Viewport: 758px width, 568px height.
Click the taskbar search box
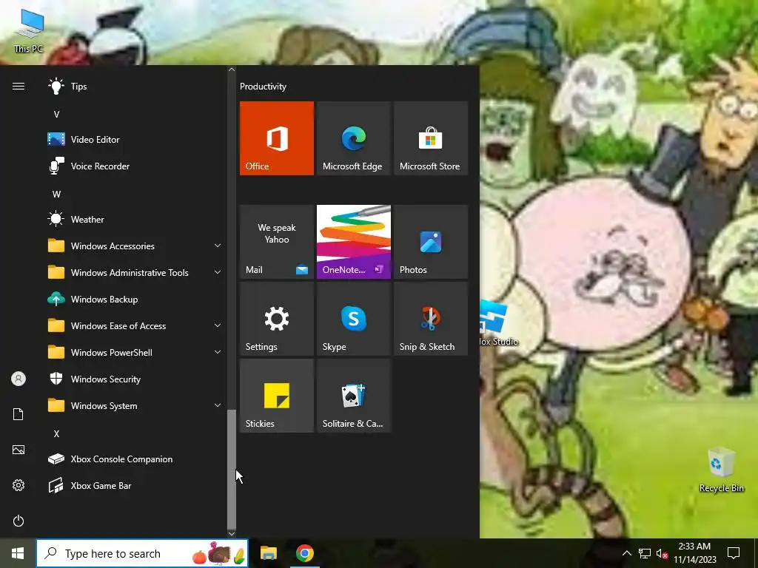pos(142,553)
